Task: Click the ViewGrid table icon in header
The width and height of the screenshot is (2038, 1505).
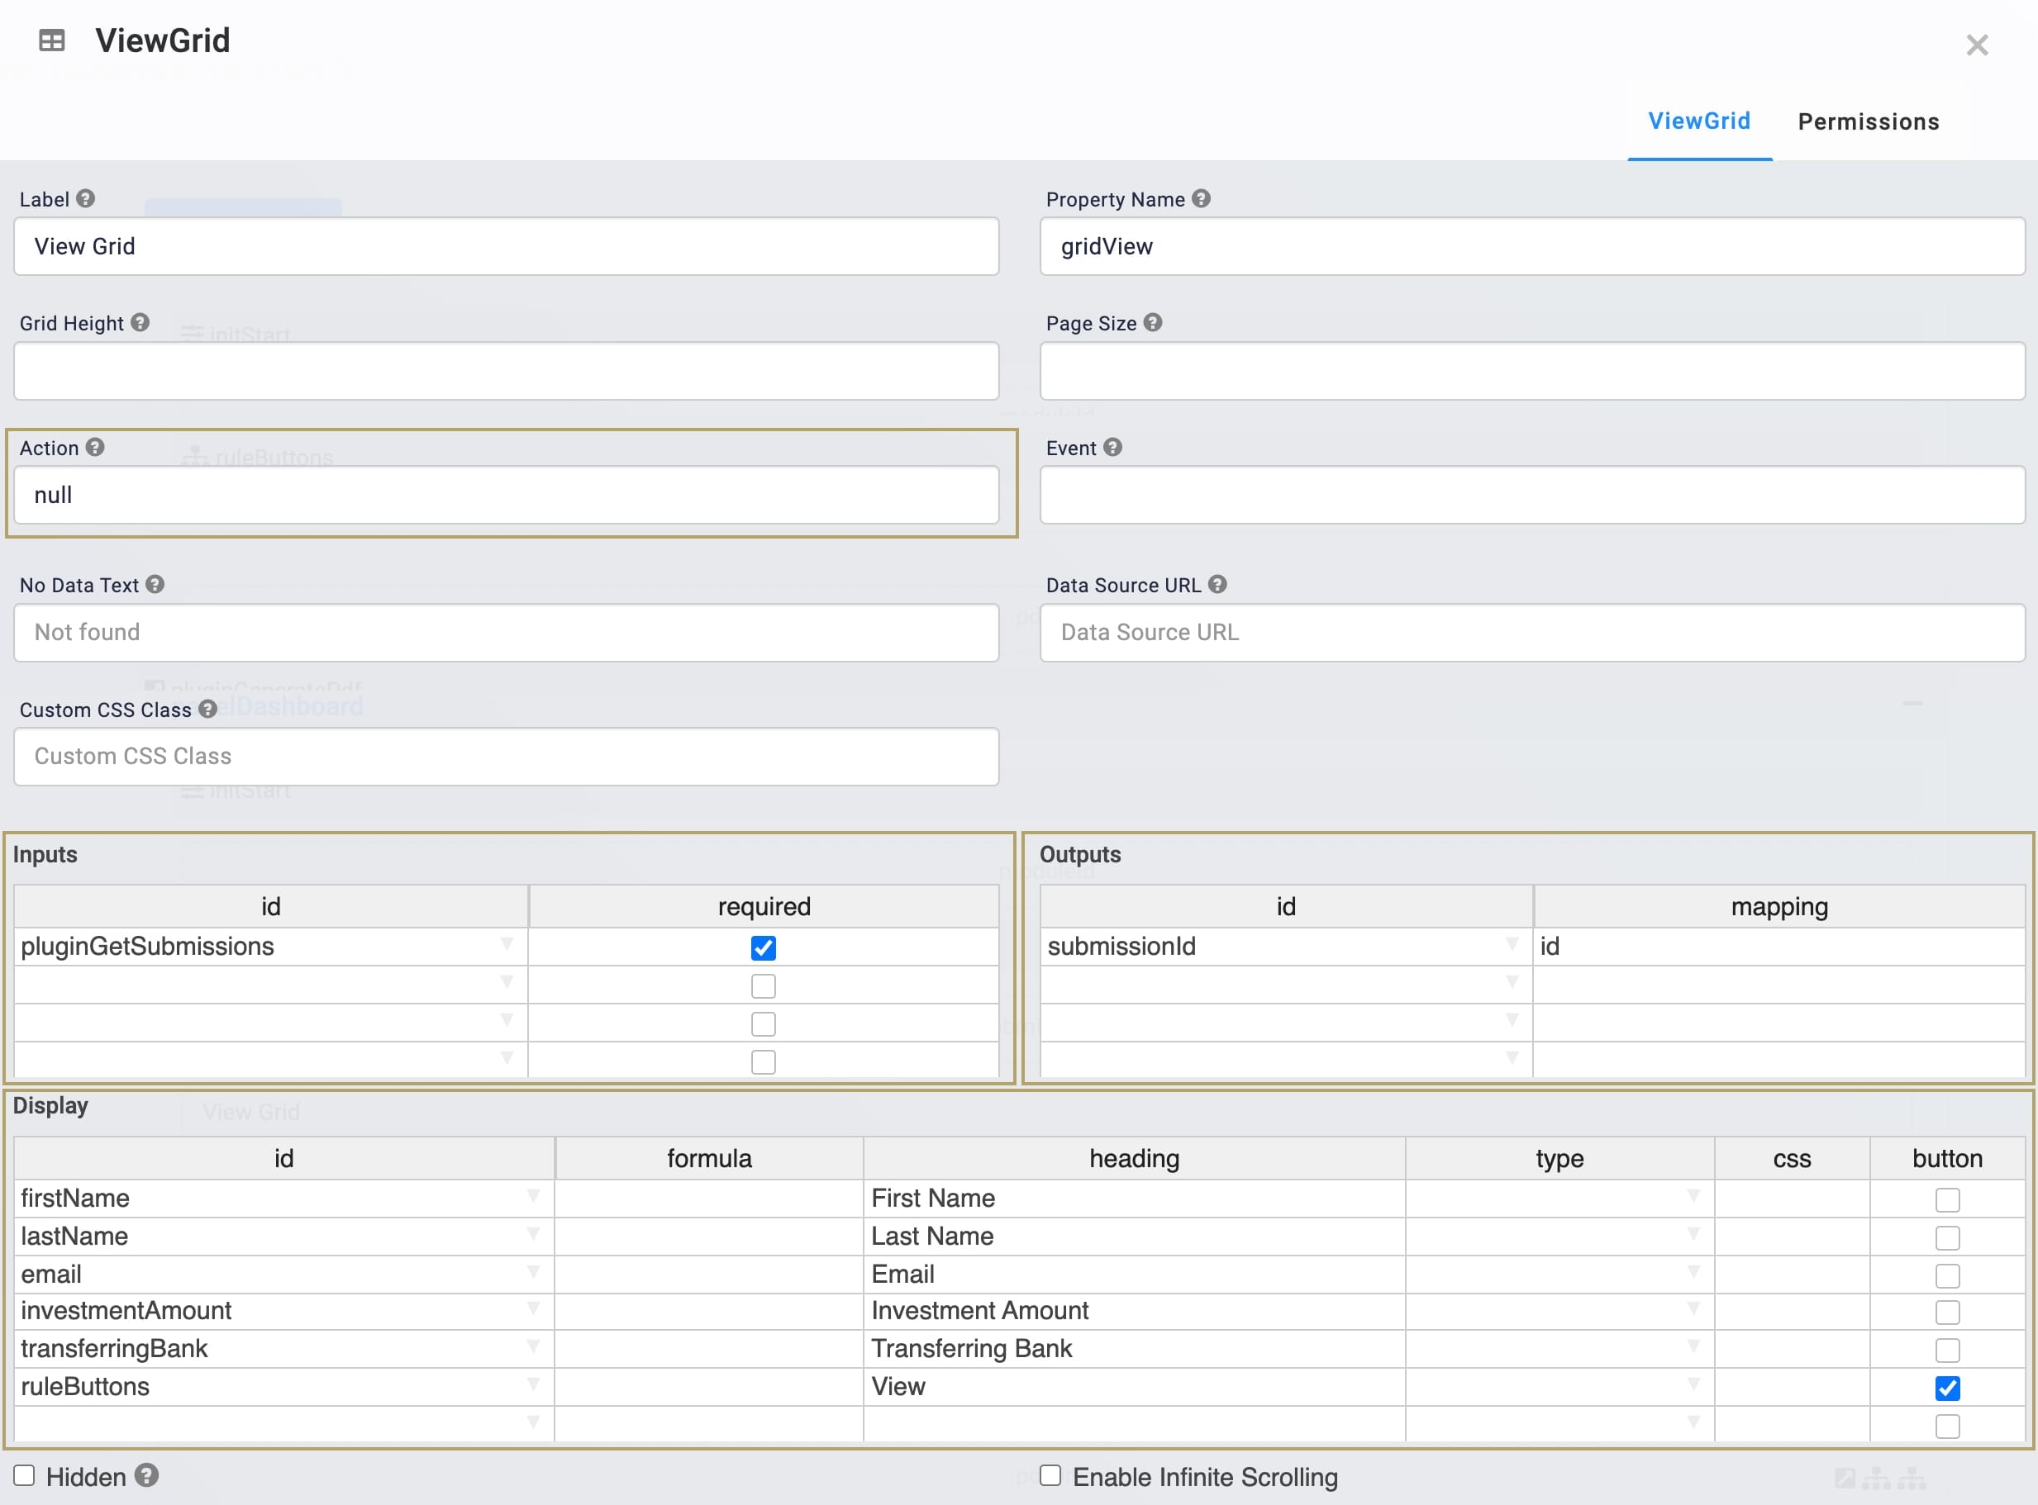Action: (x=52, y=40)
